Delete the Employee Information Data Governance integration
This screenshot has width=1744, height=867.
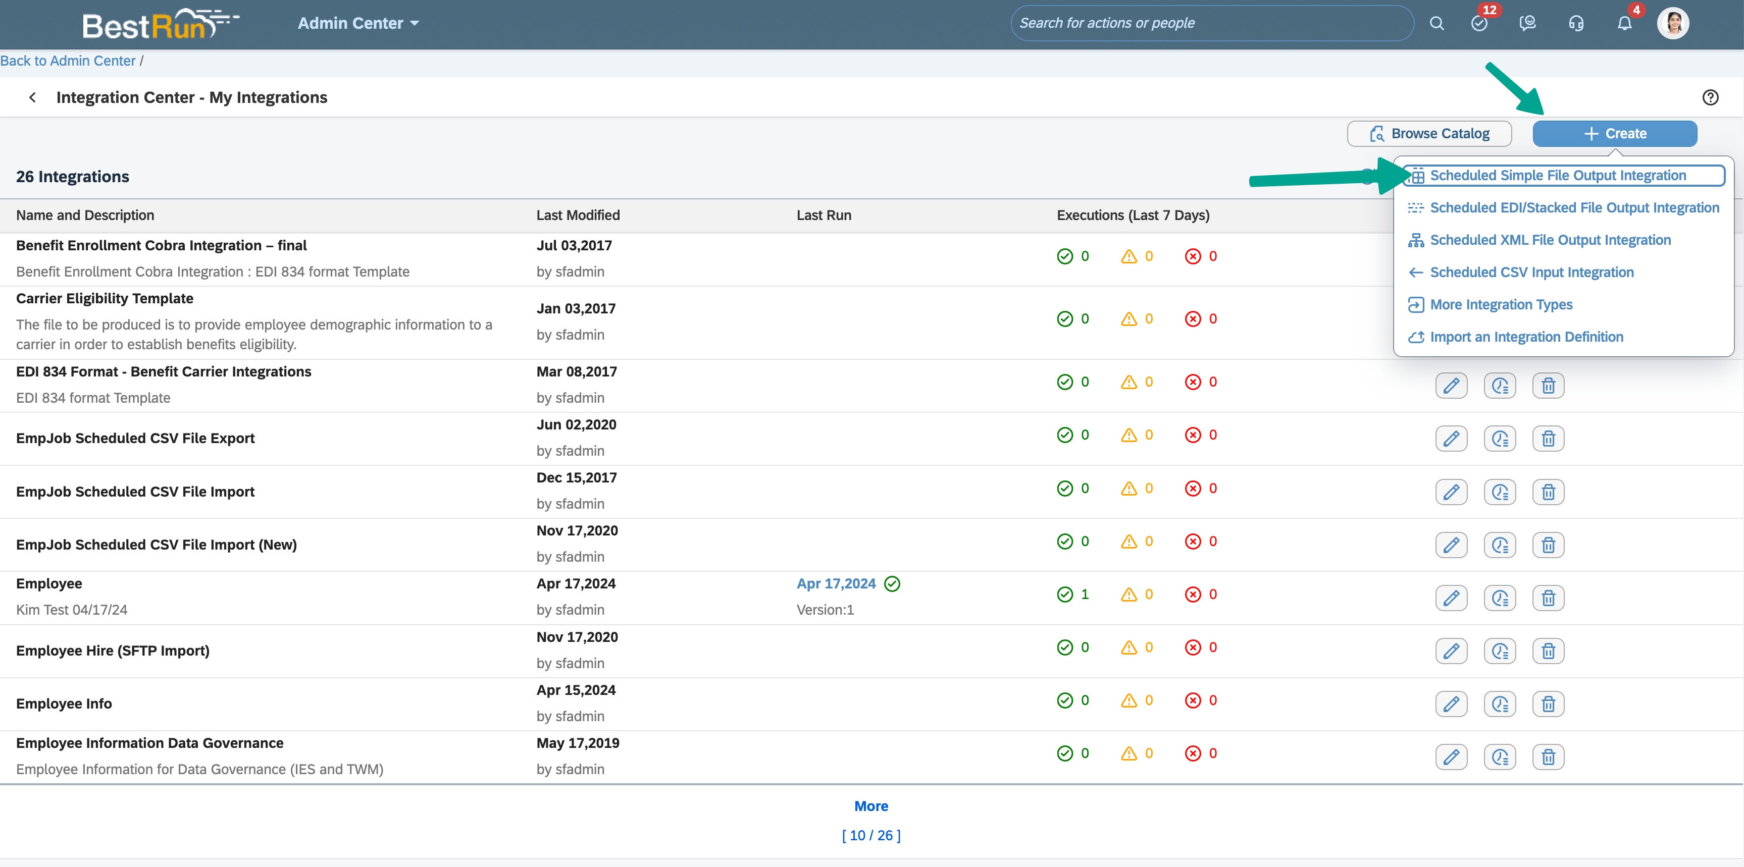[x=1548, y=756]
